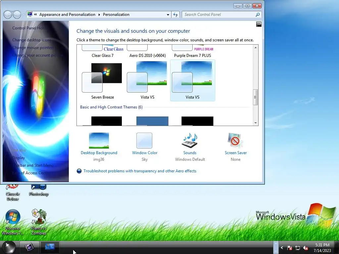339x254 pixels.
Task: Open the Screen Saver icon
Action: pos(235,140)
